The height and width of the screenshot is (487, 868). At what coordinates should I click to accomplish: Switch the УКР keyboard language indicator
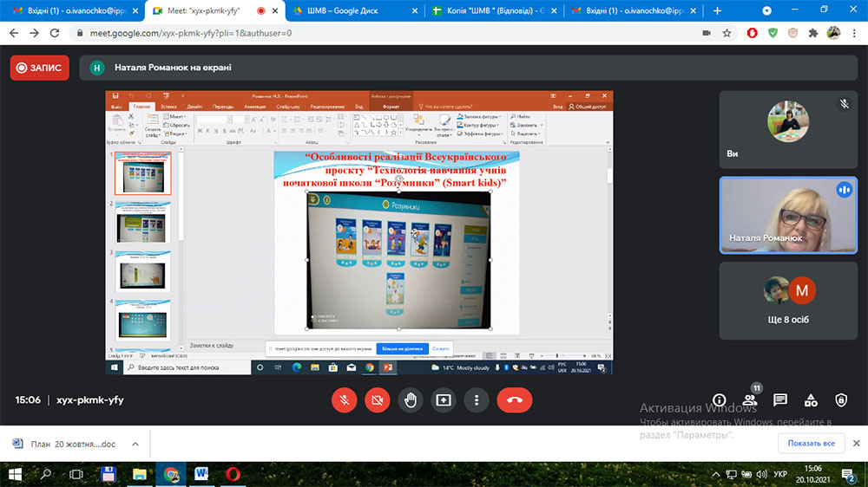[780, 474]
